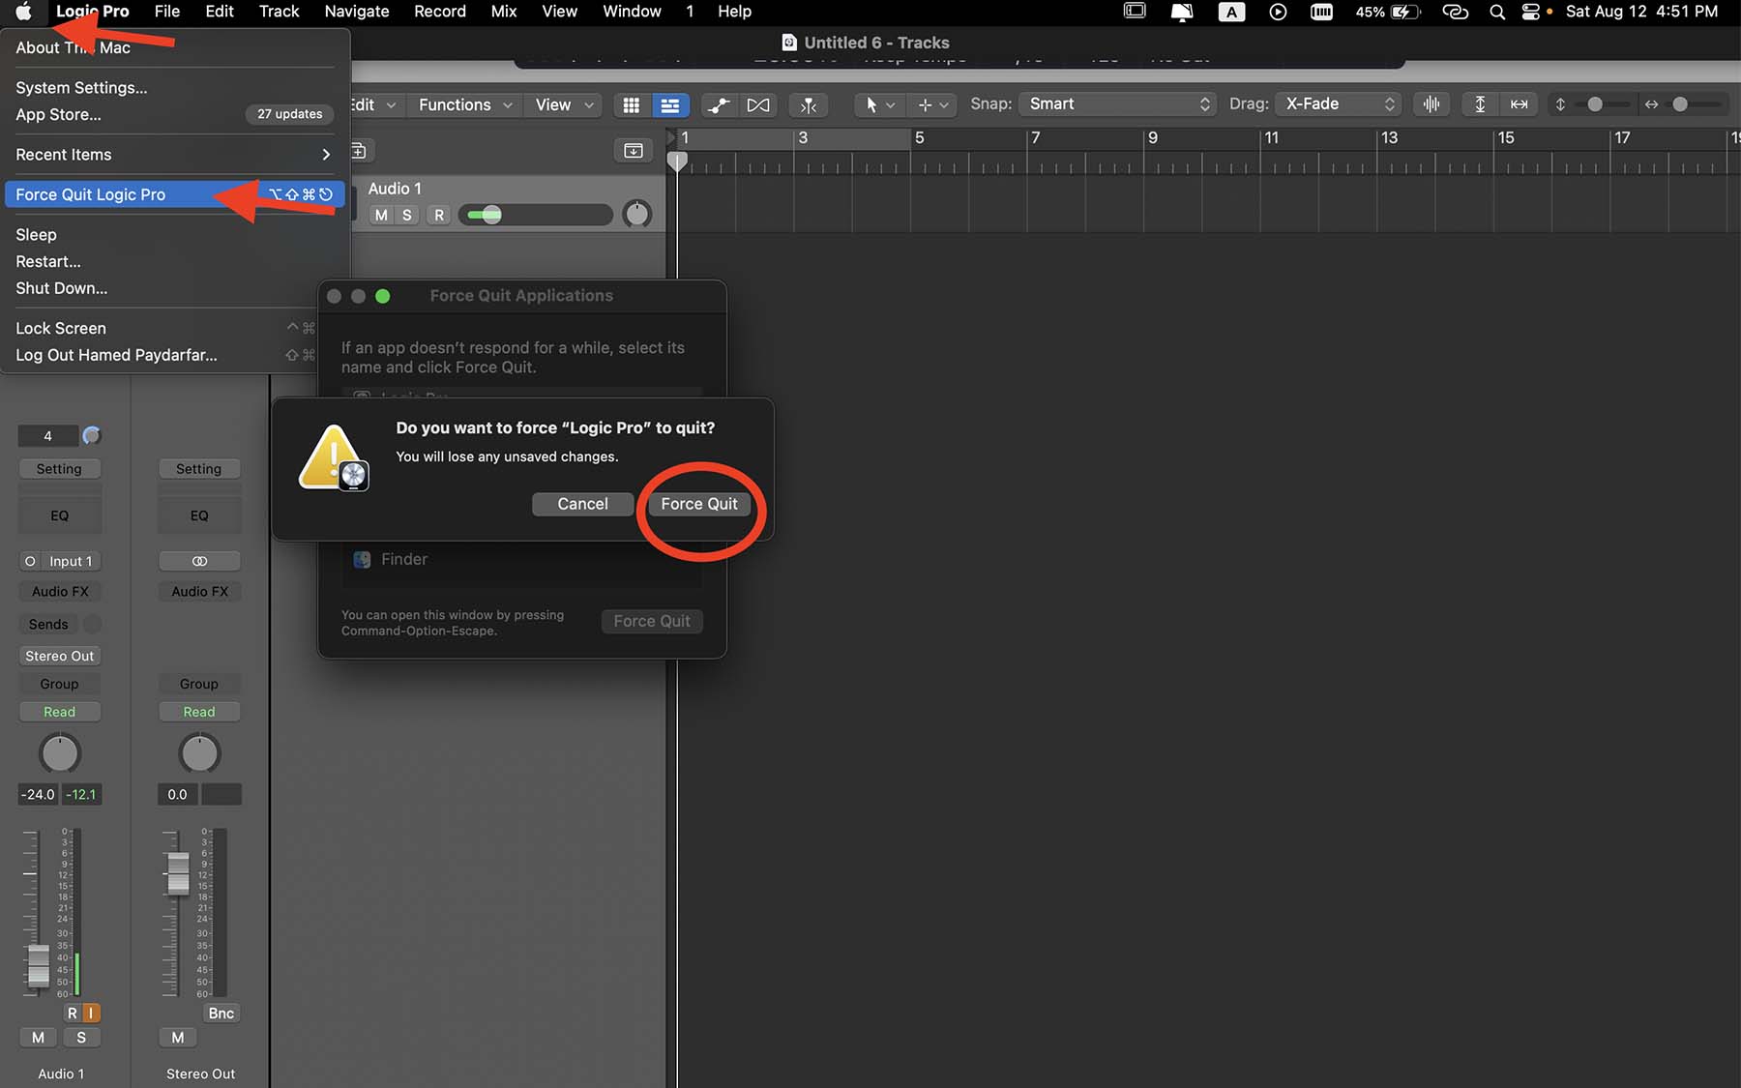
Task: Switch Tracks area to grid view icon
Action: pos(631,104)
